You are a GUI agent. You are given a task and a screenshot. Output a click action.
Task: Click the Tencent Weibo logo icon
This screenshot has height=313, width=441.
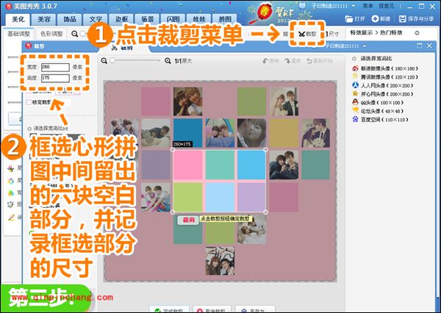(355, 76)
